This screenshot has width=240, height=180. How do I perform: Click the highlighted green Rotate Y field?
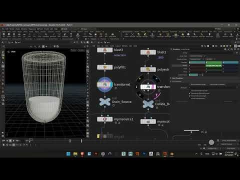[x=214, y=65]
